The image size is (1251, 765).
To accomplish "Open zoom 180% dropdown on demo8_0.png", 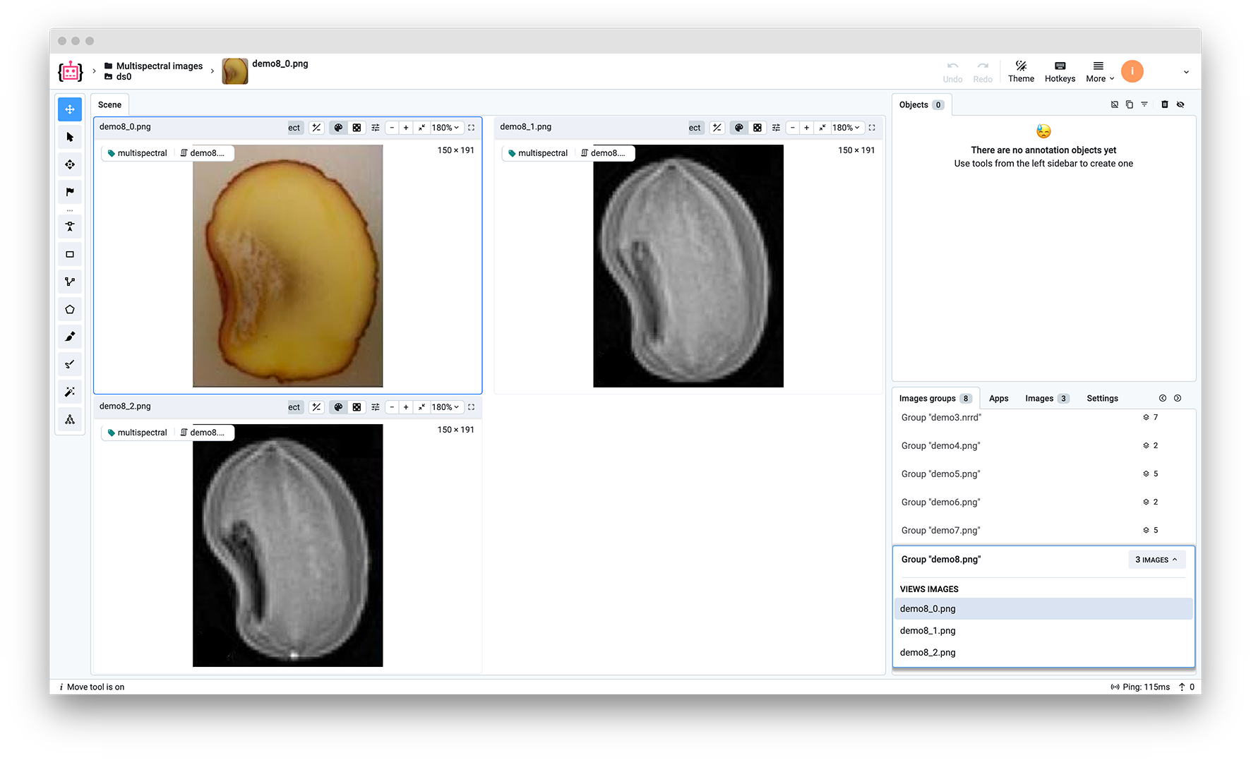I will pyautogui.click(x=445, y=128).
